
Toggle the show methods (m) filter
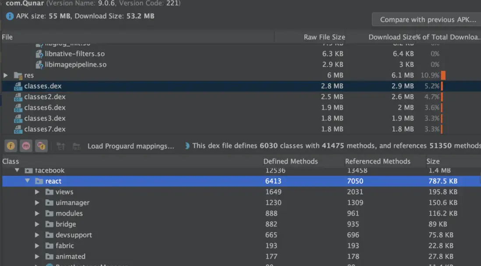coord(26,146)
